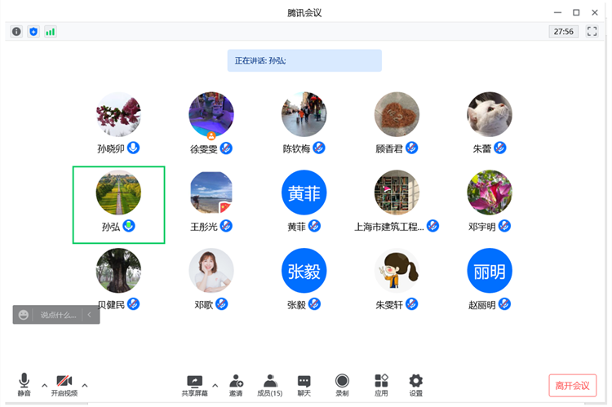Click the blue security shield icon

coord(33,32)
